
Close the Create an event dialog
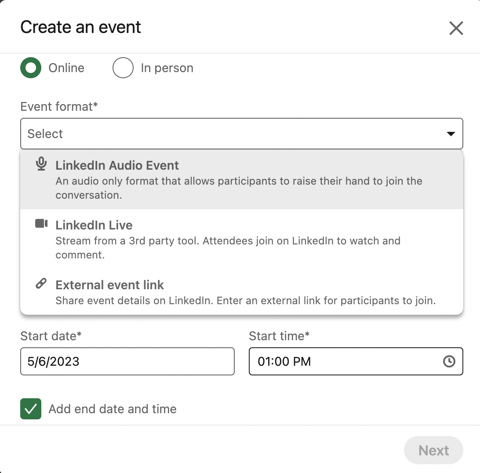click(456, 28)
